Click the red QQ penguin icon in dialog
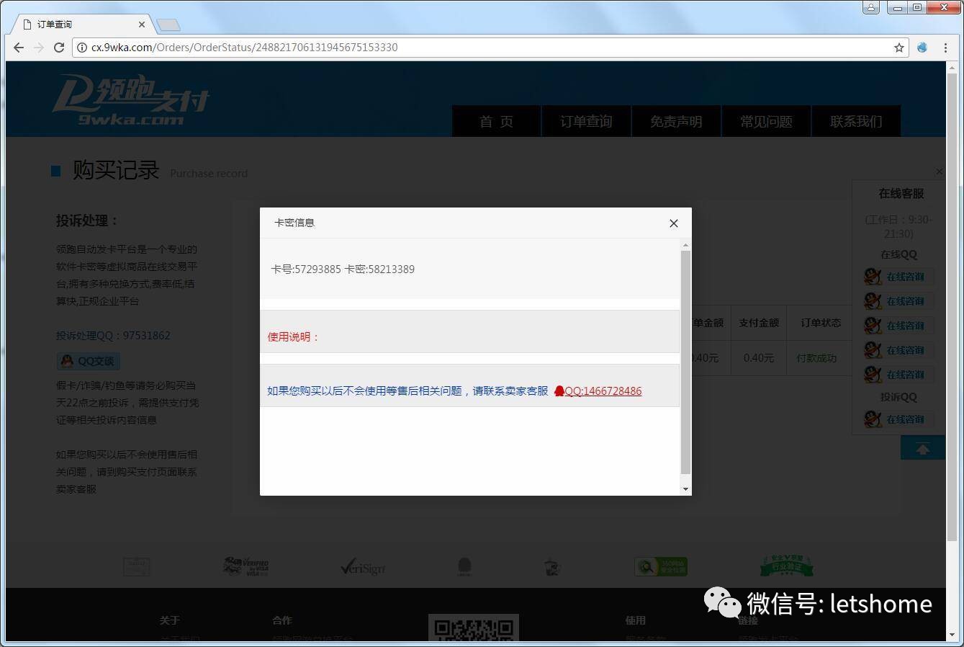This screenshot has width=964, height=647. point(559,391)
